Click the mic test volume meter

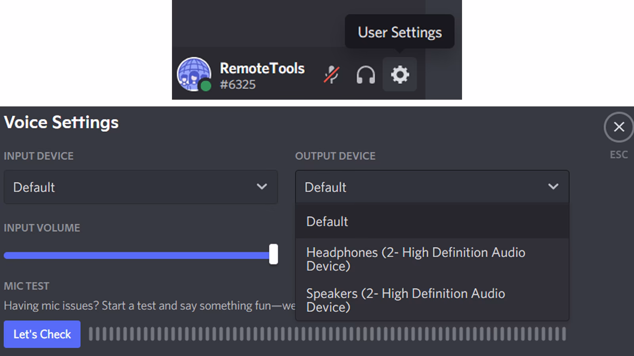coord(329,334)
